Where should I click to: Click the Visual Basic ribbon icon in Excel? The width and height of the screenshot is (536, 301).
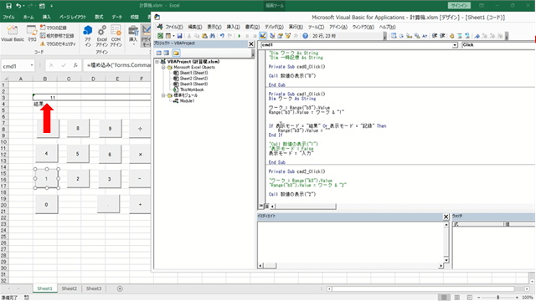pos(13,33)
